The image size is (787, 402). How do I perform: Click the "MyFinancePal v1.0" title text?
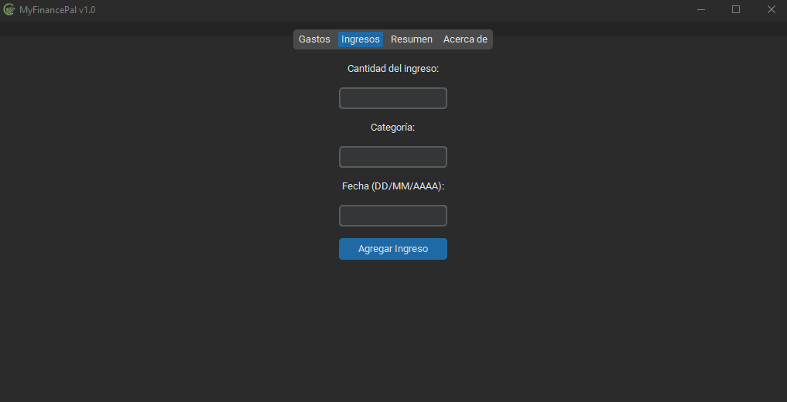click(x=57, y=9)
